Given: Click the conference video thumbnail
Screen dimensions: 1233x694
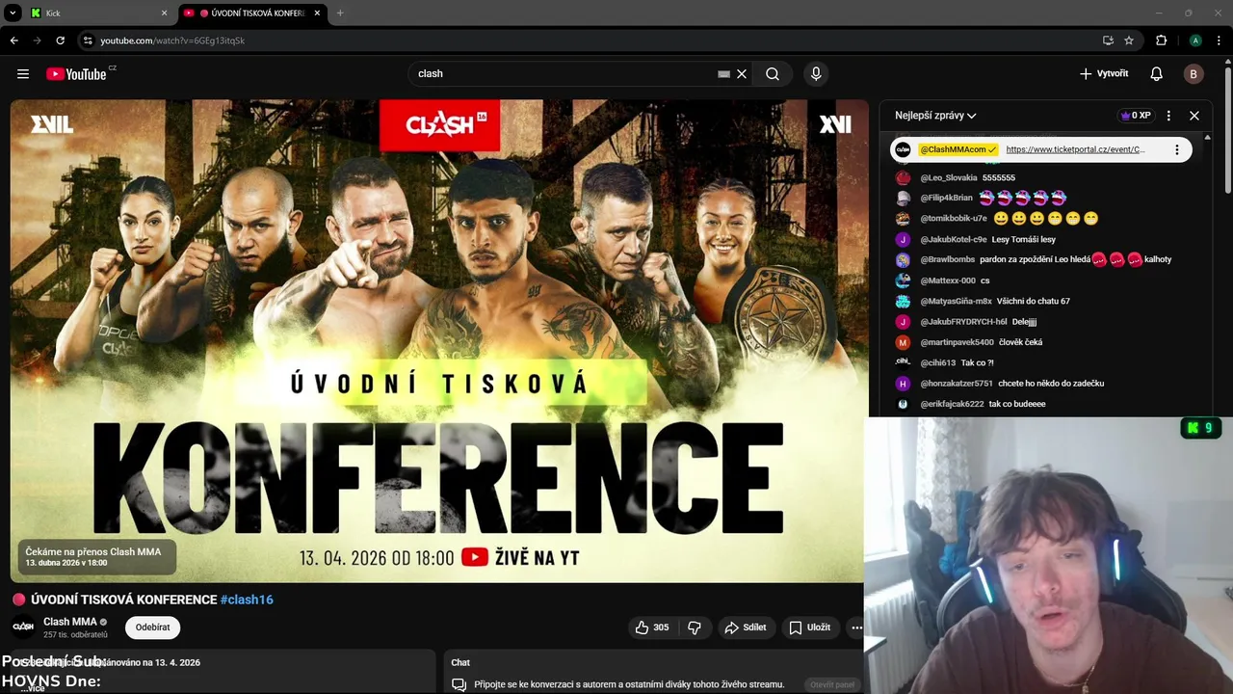Looking at the screenshot, I should (x=438, y=341).
